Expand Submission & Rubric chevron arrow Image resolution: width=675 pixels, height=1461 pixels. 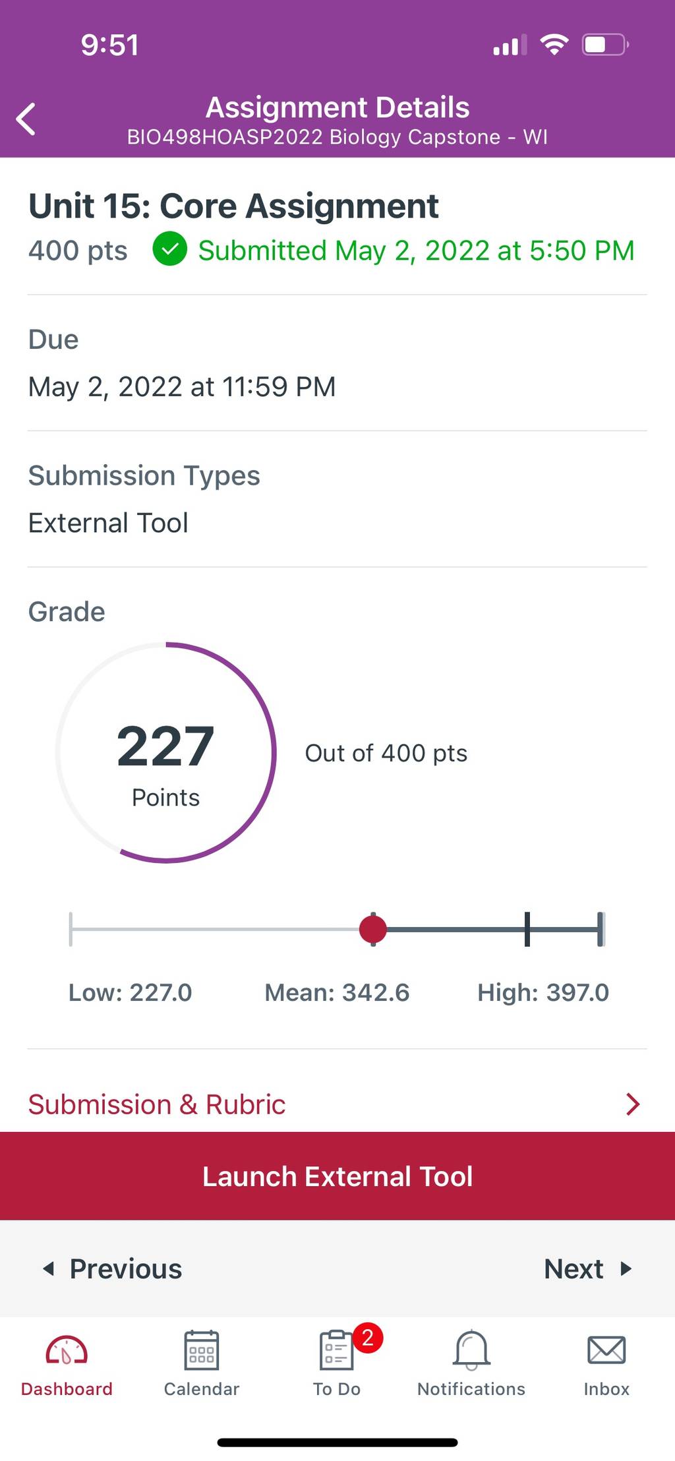pos(633,1104)
